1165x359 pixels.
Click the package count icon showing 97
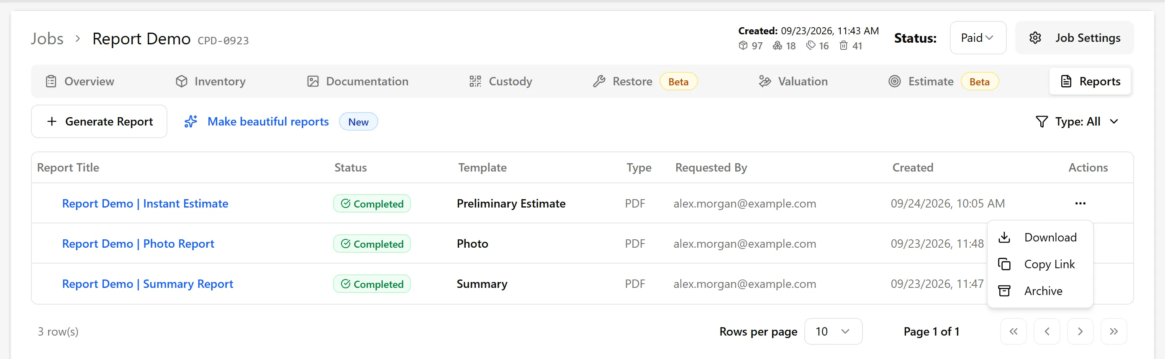(743, 46)
